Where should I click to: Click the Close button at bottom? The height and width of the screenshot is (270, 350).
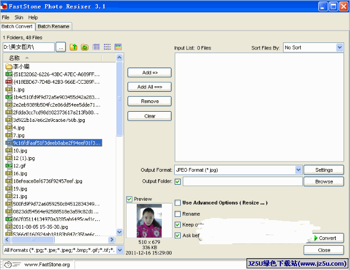(324, 250)
